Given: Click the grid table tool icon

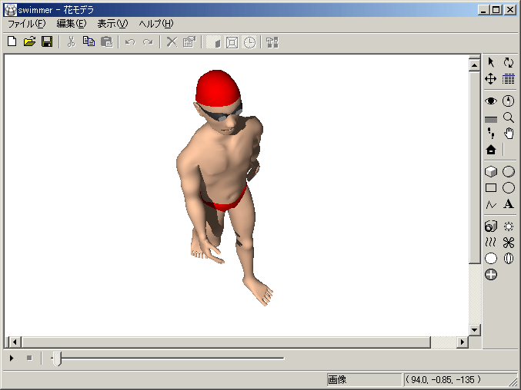Looking at the screenshot, I should click(x=509, y=79).
